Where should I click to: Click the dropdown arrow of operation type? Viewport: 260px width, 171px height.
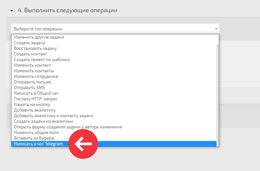tap(216, 29)
